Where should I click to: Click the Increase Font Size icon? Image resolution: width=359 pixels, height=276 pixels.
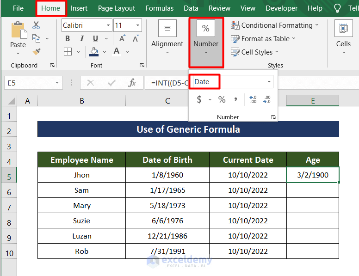pyautogui.click(x=122, y=38)
